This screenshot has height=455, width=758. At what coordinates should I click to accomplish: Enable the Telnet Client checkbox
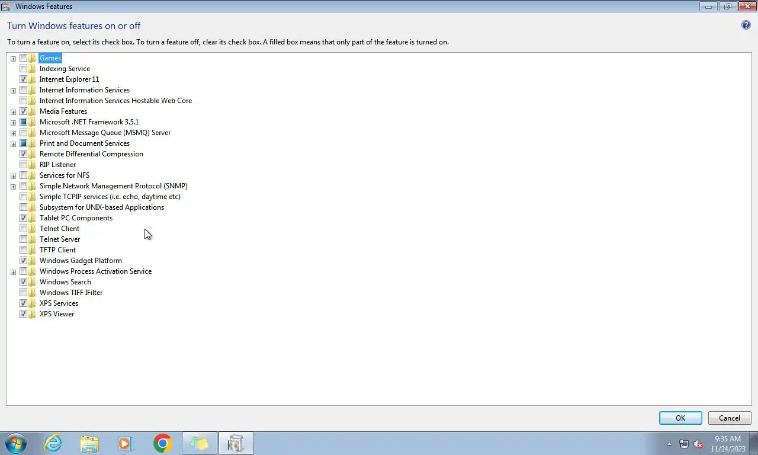[x=24, y=229]
